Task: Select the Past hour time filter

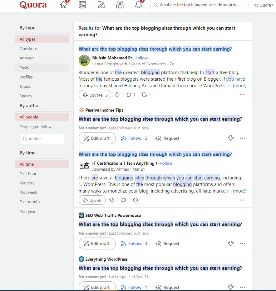Action: point(42,174)
